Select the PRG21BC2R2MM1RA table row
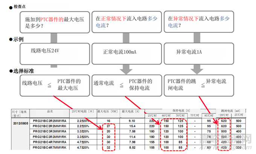The width and height of the screenshot is (256, 154). point(50,121)
